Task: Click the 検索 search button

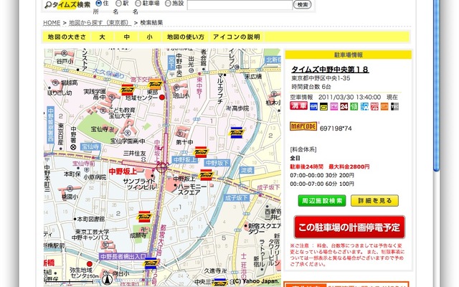Action: click(302, 5)
